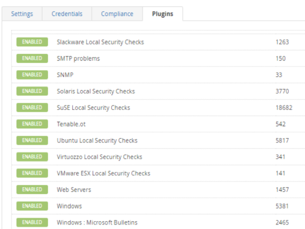Disable Solaris Local Security Checks
This screenshot has height=229, width=305.
(32, 91)
